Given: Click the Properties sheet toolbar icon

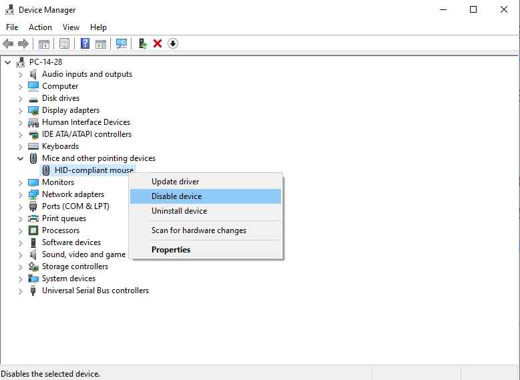Looking at the screenshot, I should (x=64, y=43).
